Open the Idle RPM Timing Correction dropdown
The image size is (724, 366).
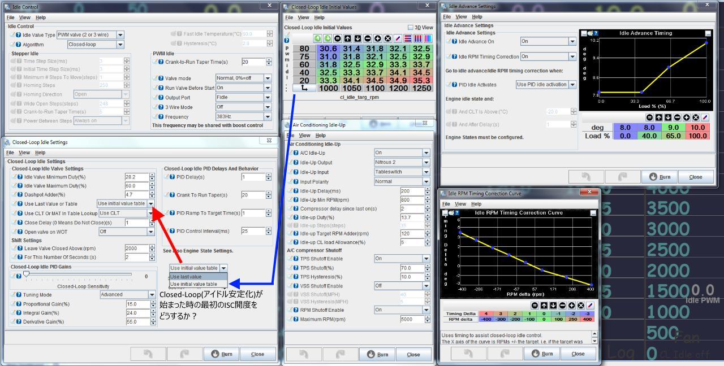(x=572, y=56)
